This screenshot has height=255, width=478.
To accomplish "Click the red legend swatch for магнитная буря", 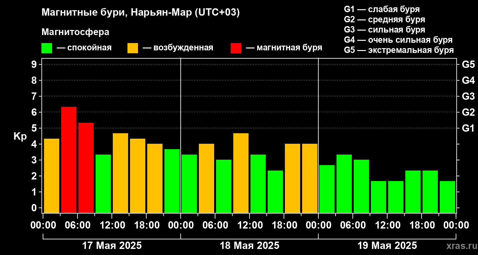I will 236,48.
